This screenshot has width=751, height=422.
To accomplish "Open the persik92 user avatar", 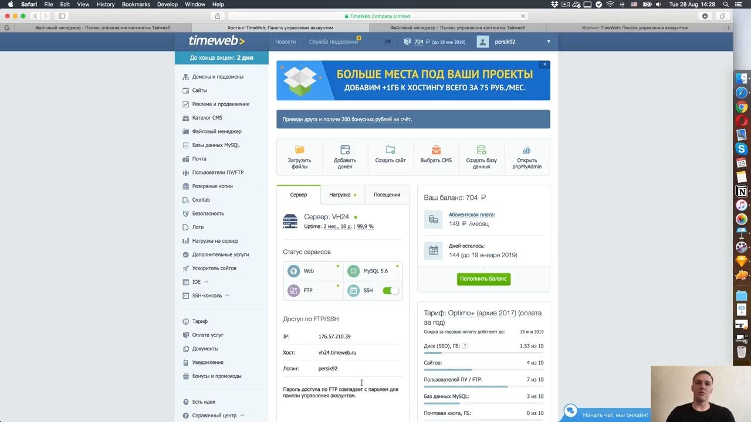I will click(x=483, y=42).
